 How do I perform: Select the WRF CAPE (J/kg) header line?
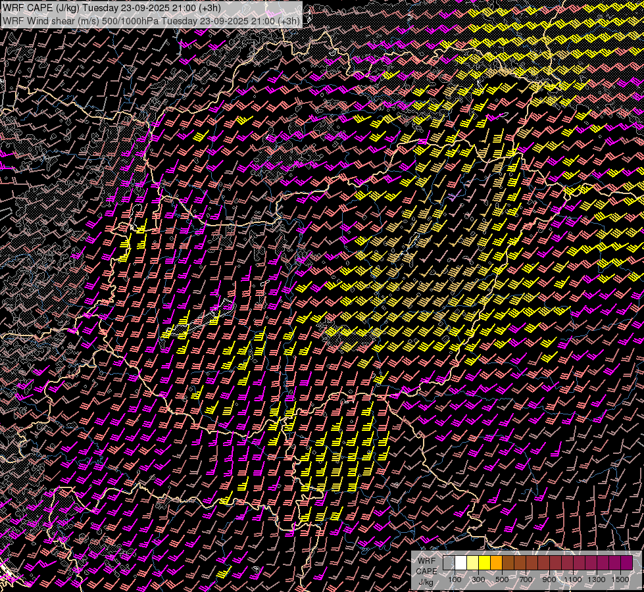(112, 8)
